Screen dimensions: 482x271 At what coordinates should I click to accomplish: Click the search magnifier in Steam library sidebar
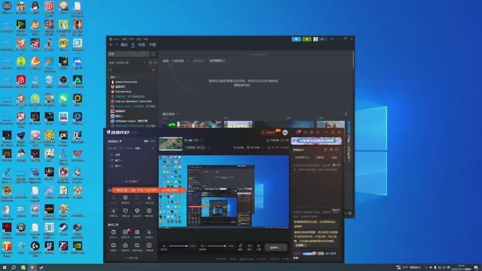tap(111, 70)
